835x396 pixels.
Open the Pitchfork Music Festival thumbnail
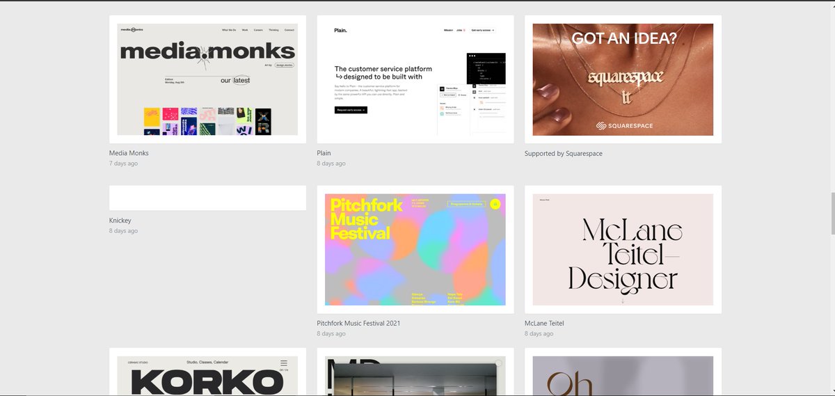[415, 249]
